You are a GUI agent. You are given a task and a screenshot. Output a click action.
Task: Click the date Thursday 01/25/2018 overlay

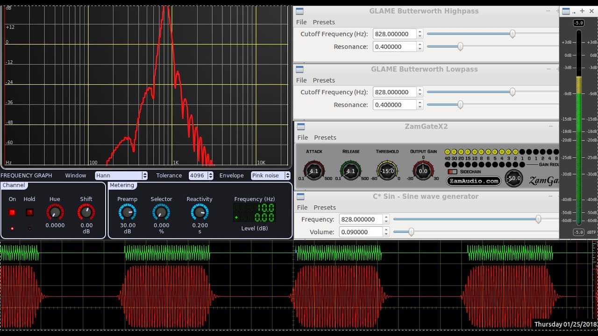point(566,324)
